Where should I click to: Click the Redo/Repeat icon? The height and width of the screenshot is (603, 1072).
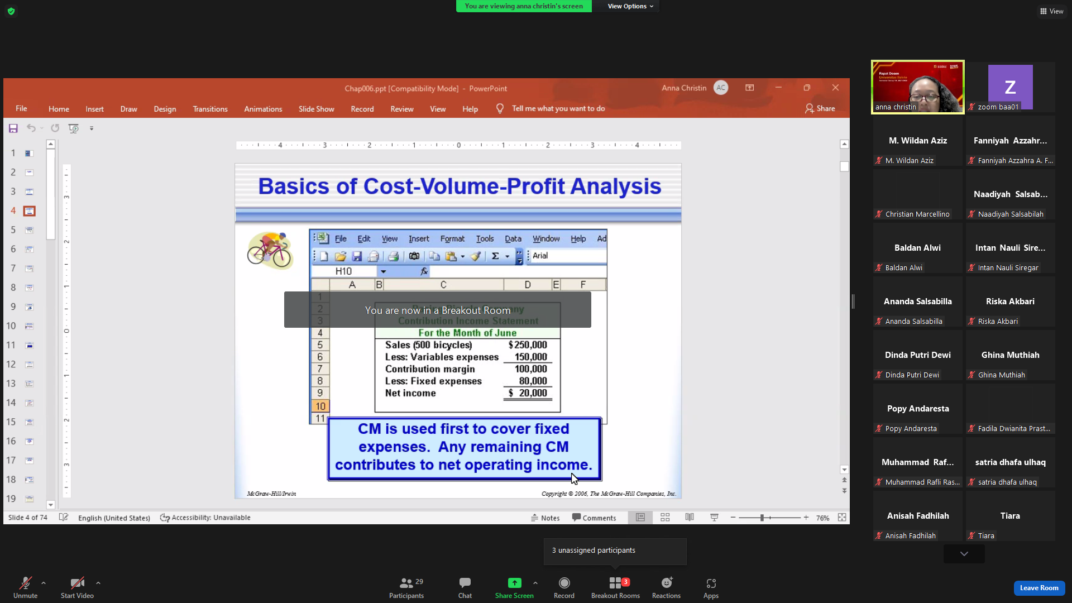[55, 128]
